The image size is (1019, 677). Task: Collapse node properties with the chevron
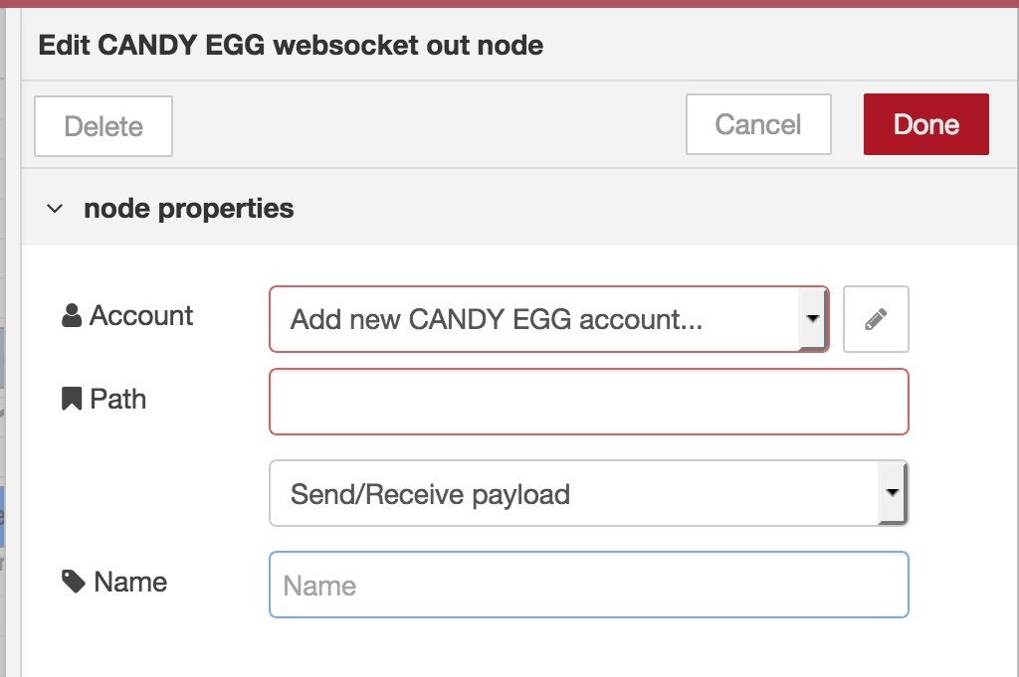55,209
